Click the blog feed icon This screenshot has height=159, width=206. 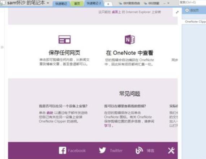139,150
